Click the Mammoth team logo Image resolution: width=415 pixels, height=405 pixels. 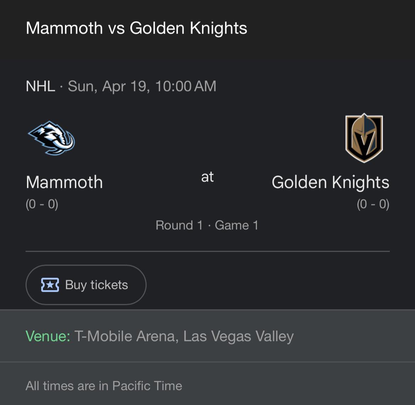[x=51, y=138]
